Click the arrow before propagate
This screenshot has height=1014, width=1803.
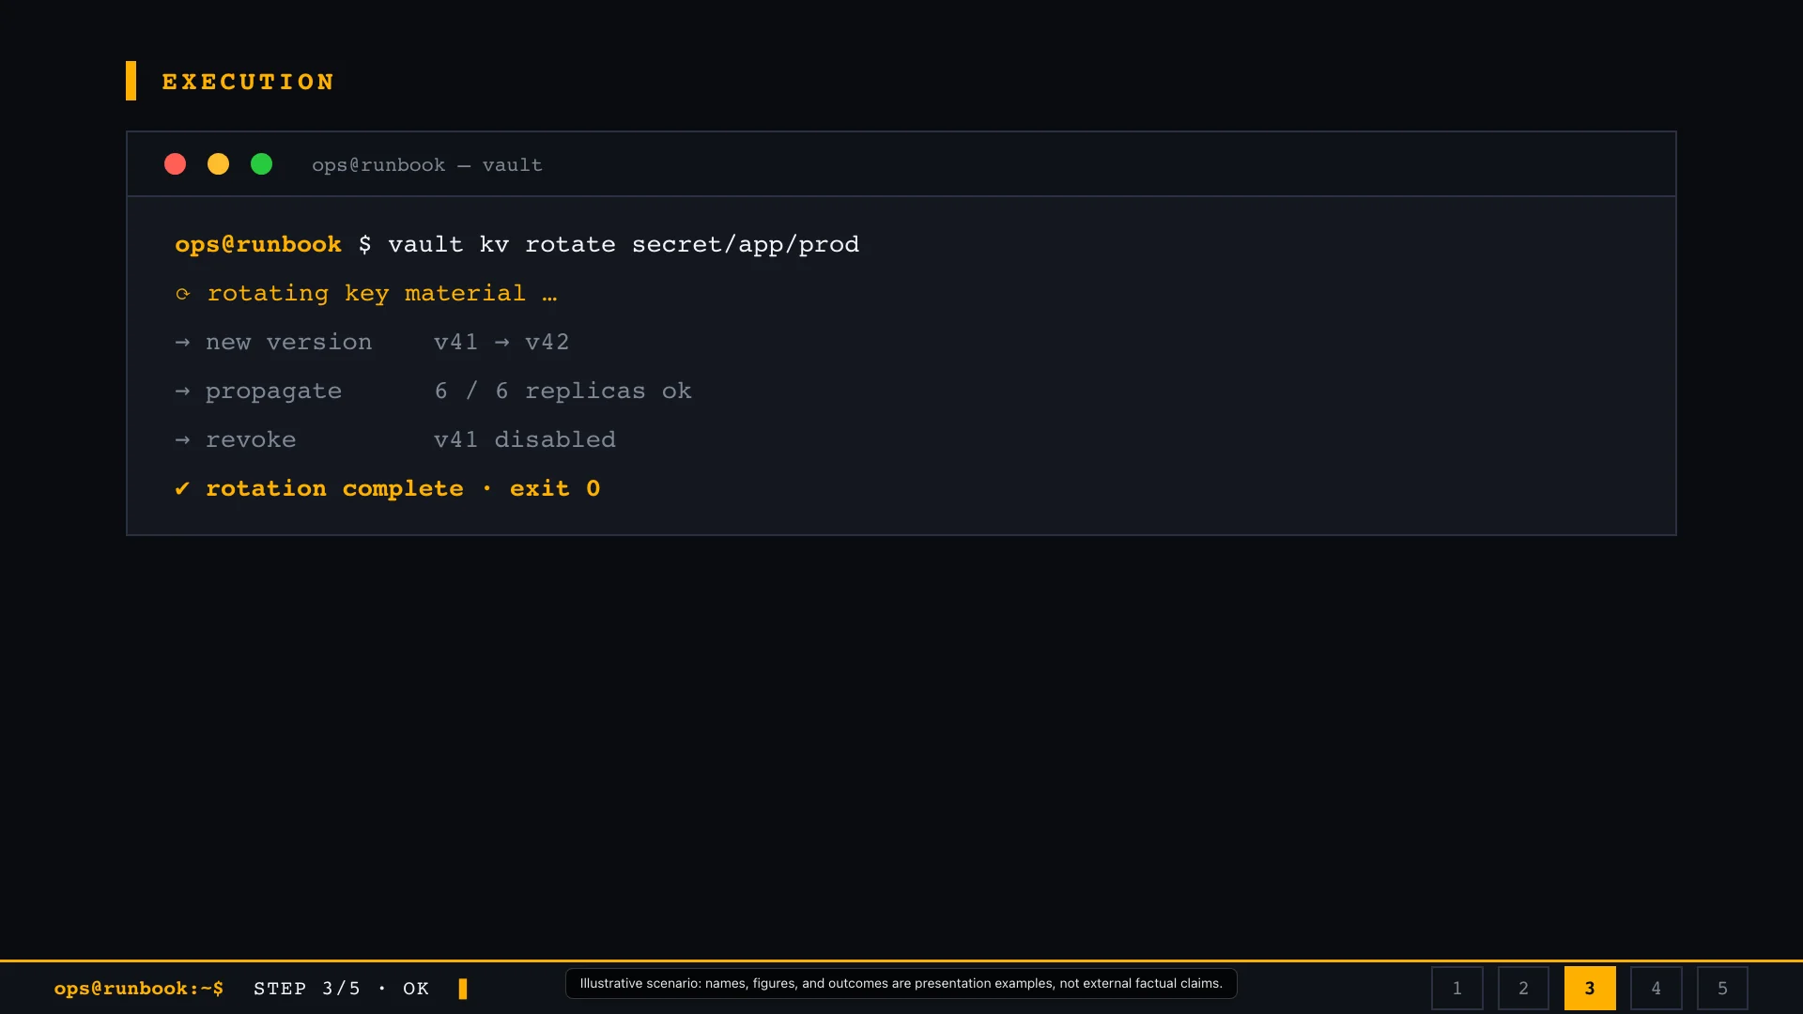coord(182,392)
